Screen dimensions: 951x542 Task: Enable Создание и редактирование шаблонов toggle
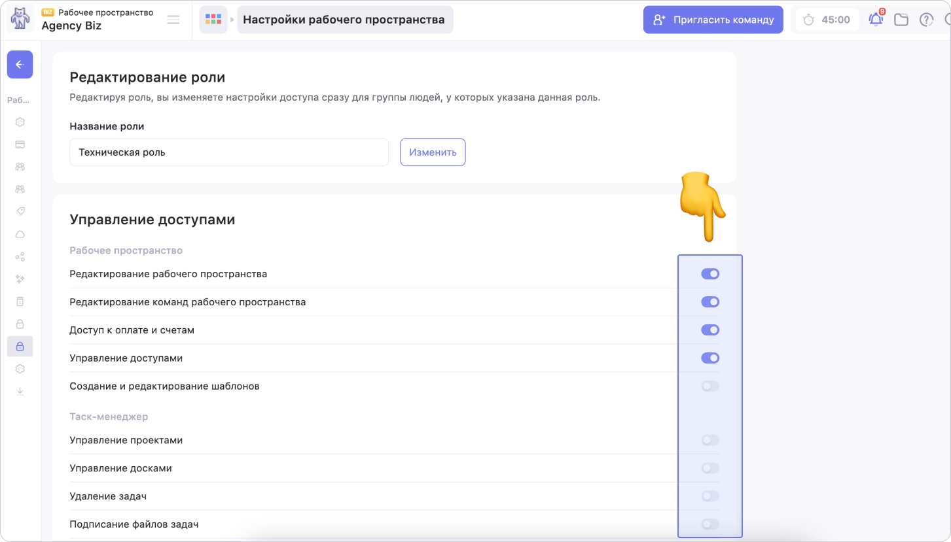710,386
